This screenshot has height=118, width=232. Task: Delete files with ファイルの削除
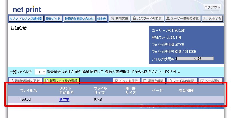point(182,81)
